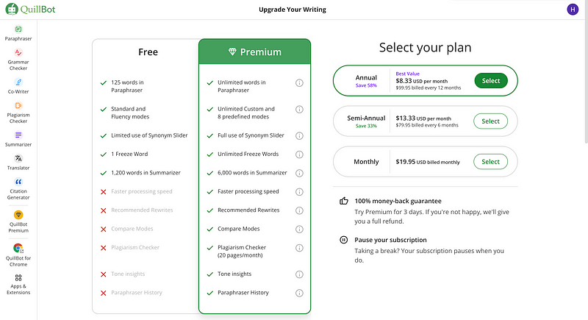588x320 pixels.
Task: Click the QuillBot logo to go home
Action: click(x=30, y=9)
